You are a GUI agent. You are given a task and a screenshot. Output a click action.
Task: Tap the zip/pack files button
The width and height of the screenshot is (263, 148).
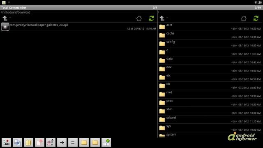[x=28, y=143]
